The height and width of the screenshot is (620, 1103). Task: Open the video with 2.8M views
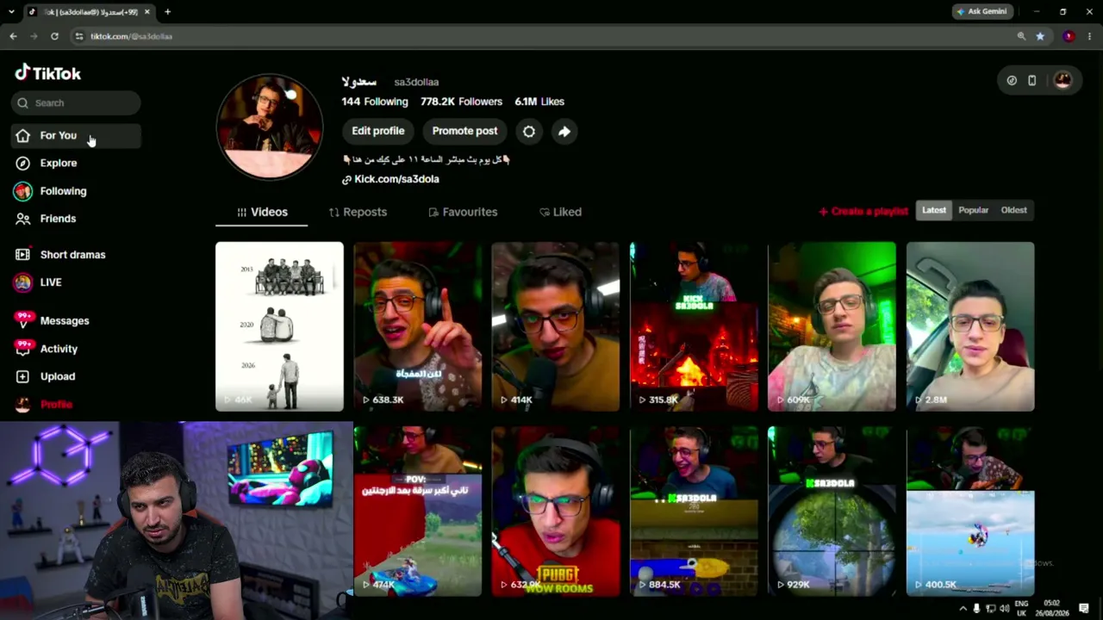[970, 326]
